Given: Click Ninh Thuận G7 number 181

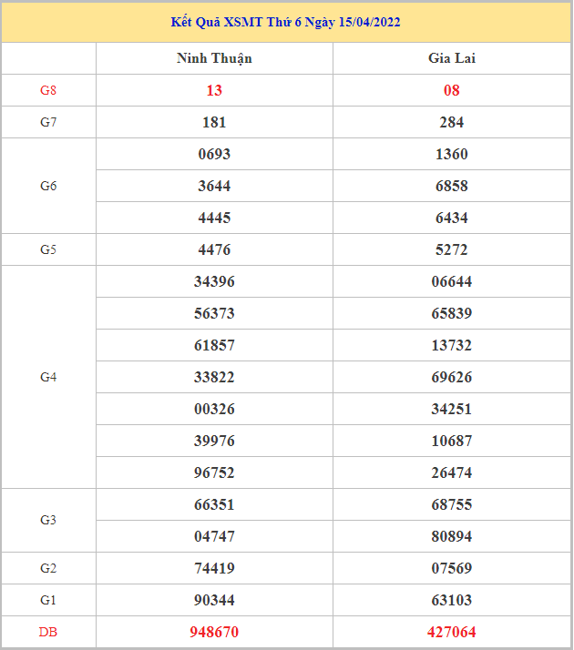Looking at the screenshot, I should point(214,122).
